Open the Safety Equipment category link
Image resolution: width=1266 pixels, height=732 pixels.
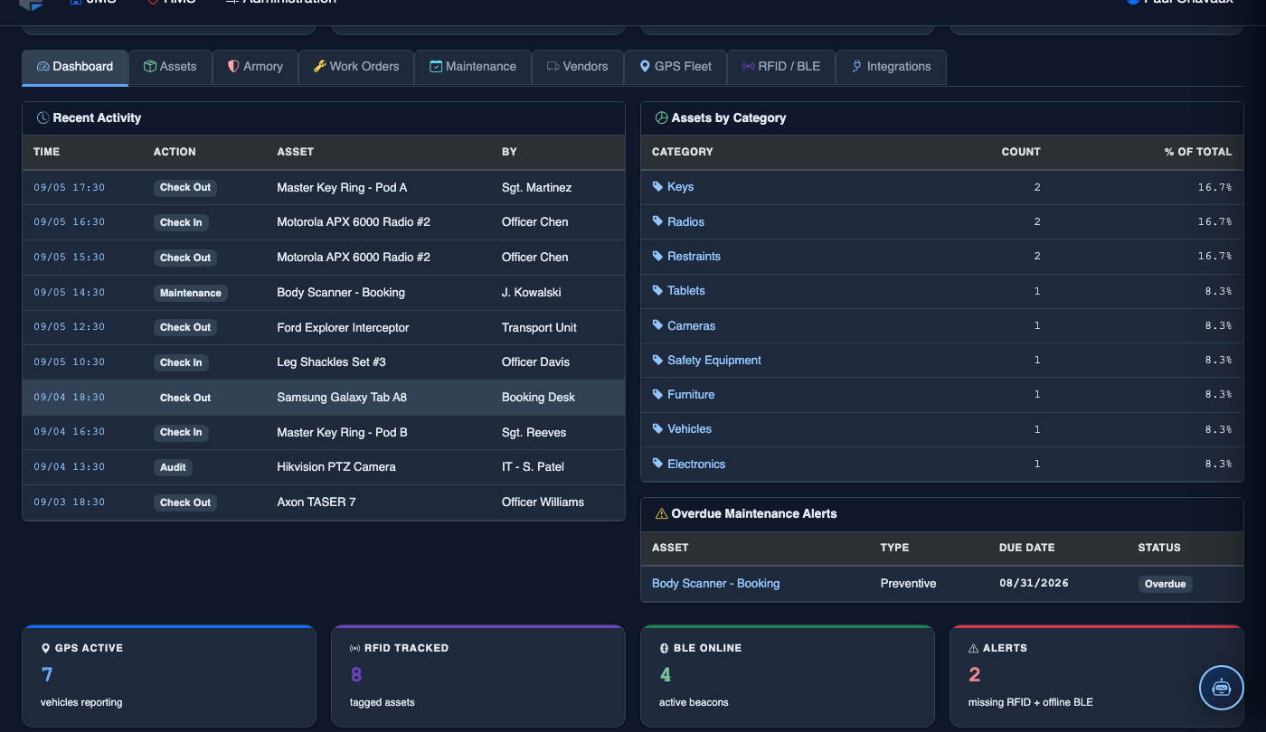point(714,361)
